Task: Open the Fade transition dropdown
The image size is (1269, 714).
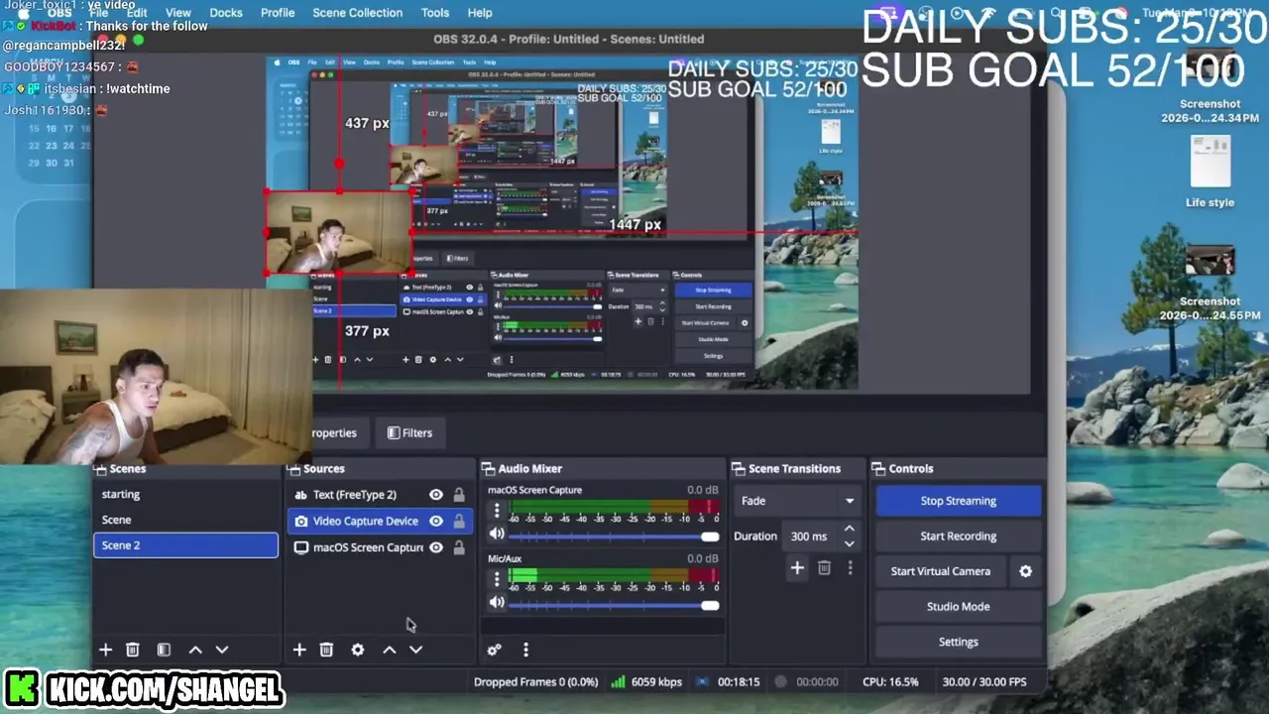Action: 797,501
